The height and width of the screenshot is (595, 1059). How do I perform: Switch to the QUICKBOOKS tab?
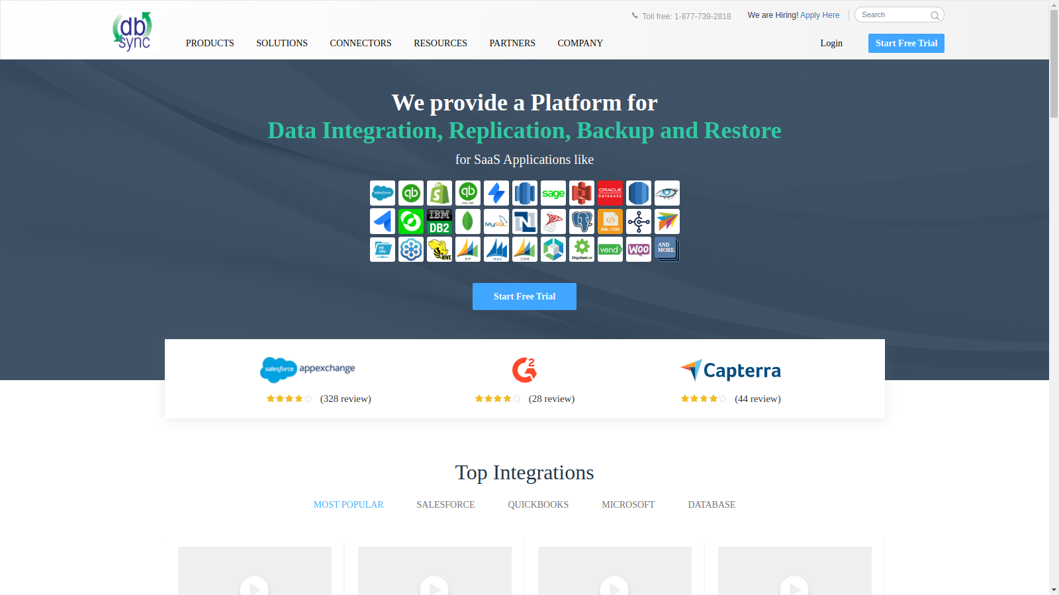[x=538, y=504]
